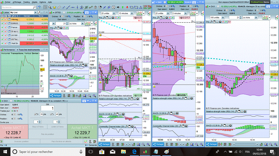Select the green up arrow drawing tool
Screen dimensions: 279x156
(x=122, y=7)
